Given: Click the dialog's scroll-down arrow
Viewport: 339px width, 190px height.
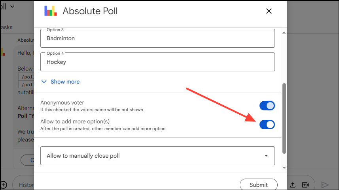Looking at the screenshot, I should point(284,168).
